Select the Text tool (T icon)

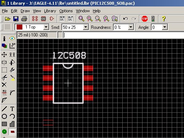12,109
